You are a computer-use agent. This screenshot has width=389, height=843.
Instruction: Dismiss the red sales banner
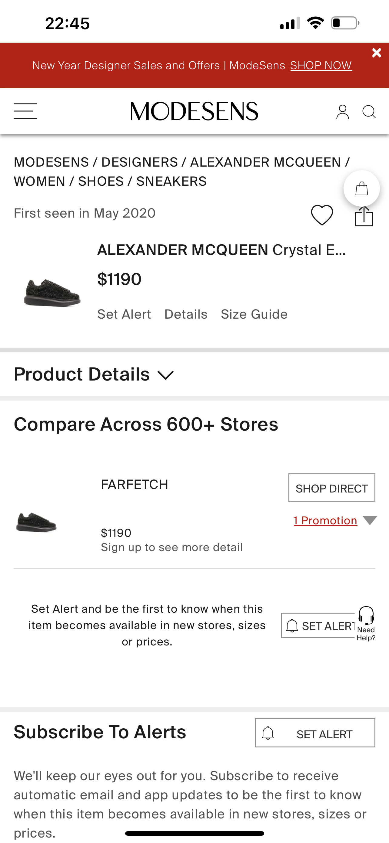tap(377, 53)
